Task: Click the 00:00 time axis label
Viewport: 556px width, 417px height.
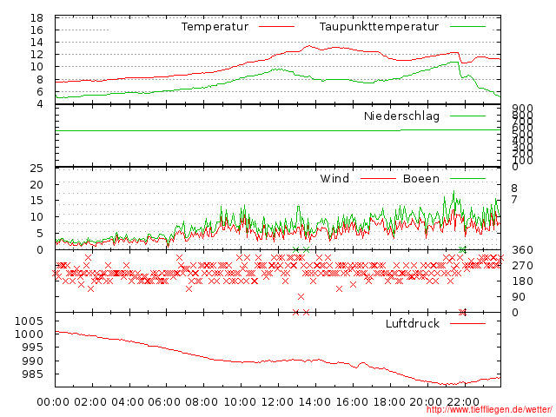Action: tap(53, 402)
